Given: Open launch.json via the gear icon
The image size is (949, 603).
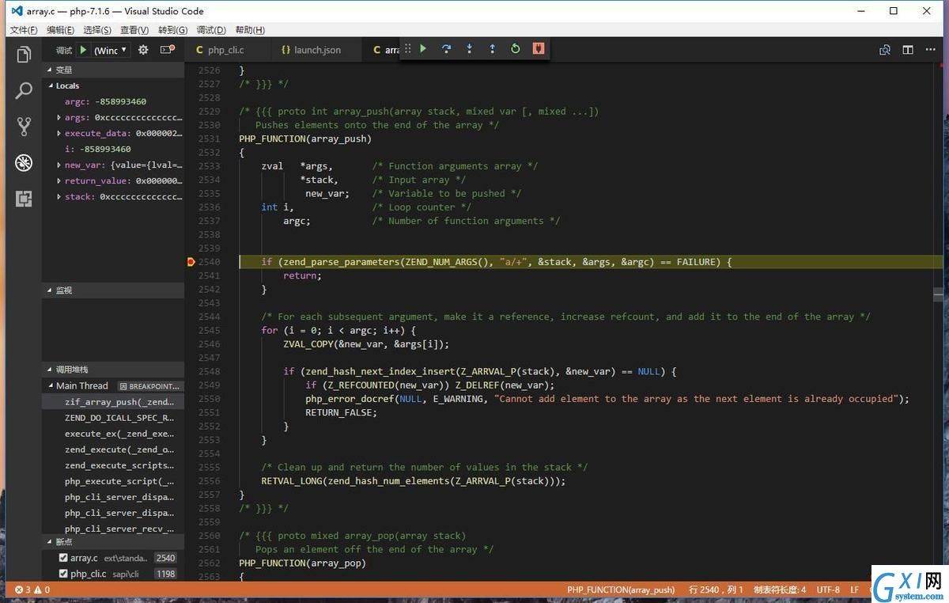Looking at the screenshot, I should tap(143, 50).
